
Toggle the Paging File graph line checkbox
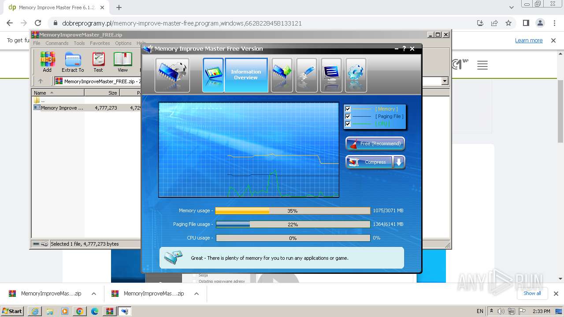click(x=348, y=116)
